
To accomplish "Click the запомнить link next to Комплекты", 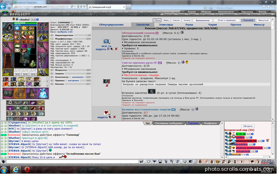I will click(78, 77).
